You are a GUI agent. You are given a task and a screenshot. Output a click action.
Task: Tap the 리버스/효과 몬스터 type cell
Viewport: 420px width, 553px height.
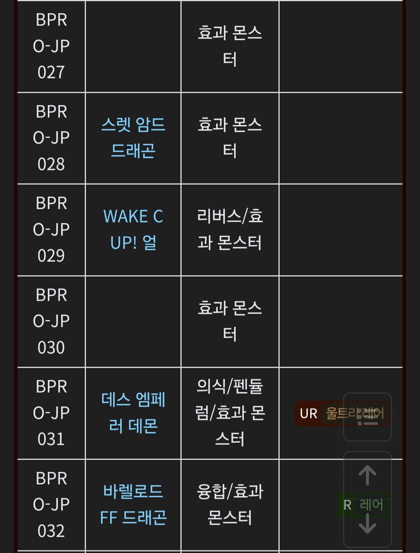(230, 230)
